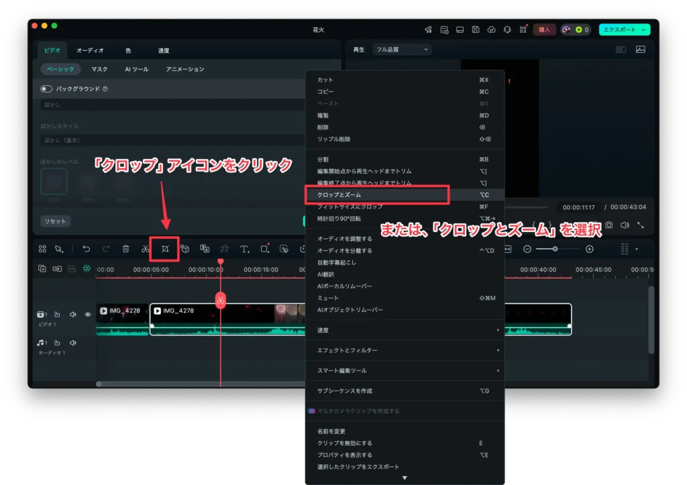Switch to the オーディオ tab

(x=90, y=50)
